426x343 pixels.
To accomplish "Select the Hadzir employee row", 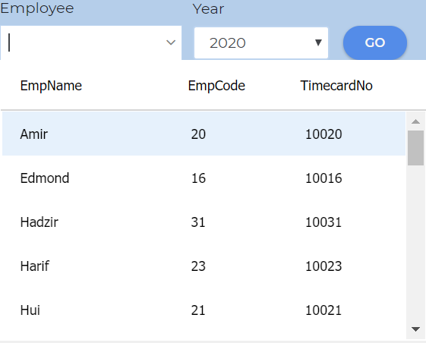I will point(204,222).
